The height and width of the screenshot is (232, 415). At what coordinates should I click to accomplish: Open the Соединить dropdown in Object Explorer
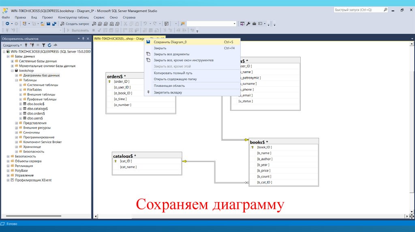(x=12, y=45)
